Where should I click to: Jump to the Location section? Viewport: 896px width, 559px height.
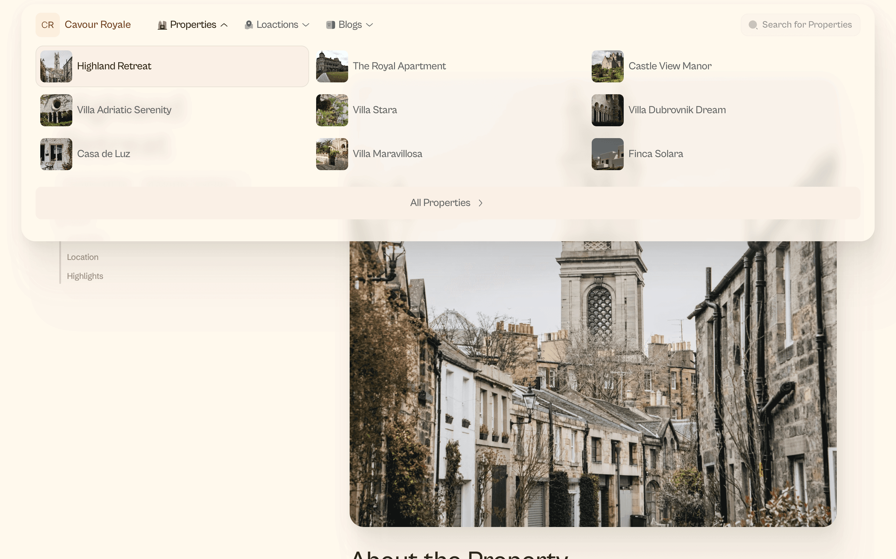coord(82,257)
